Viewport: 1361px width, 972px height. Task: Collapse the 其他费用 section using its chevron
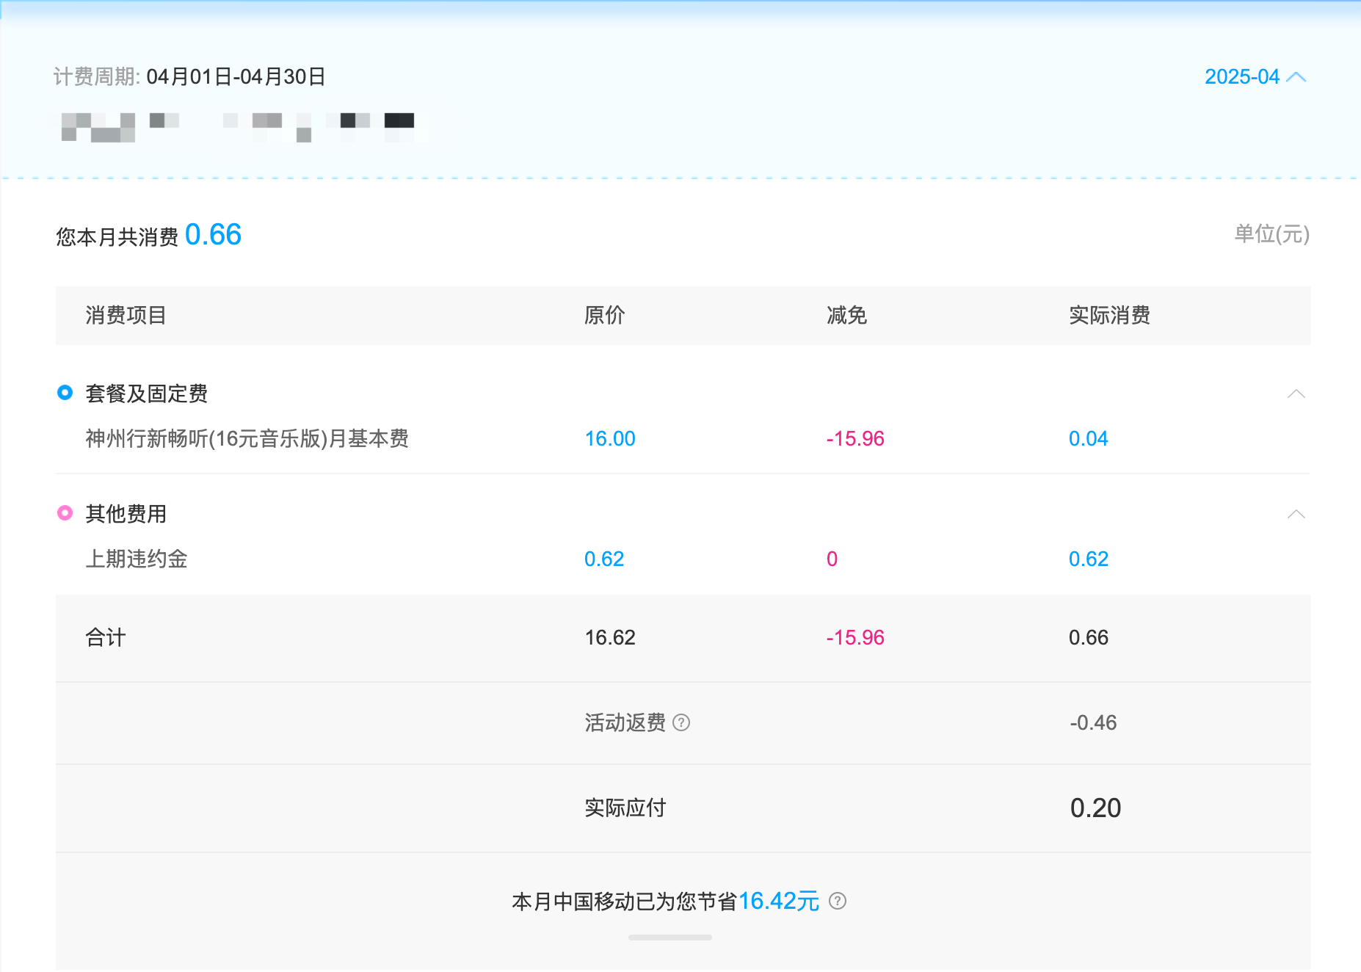(x=1296, y=515)
